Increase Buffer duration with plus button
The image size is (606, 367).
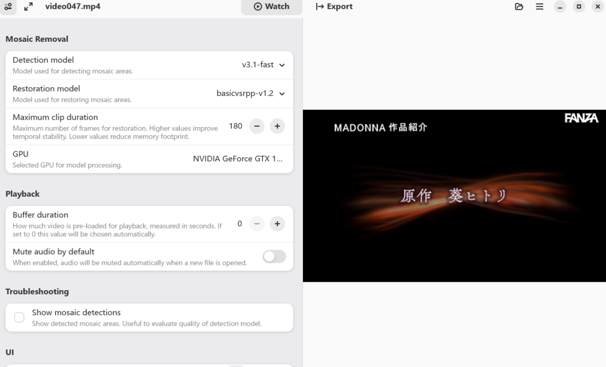point(277,224)
